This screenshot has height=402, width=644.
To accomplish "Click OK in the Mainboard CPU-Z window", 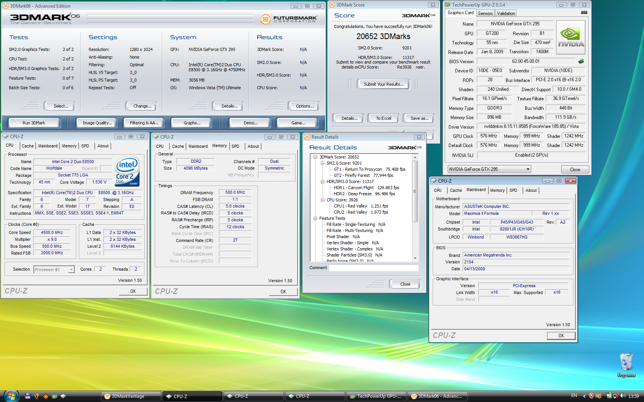I will (561, 336).
